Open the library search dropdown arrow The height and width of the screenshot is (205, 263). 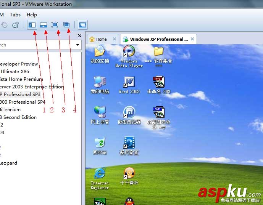click(x=77, y=45)
